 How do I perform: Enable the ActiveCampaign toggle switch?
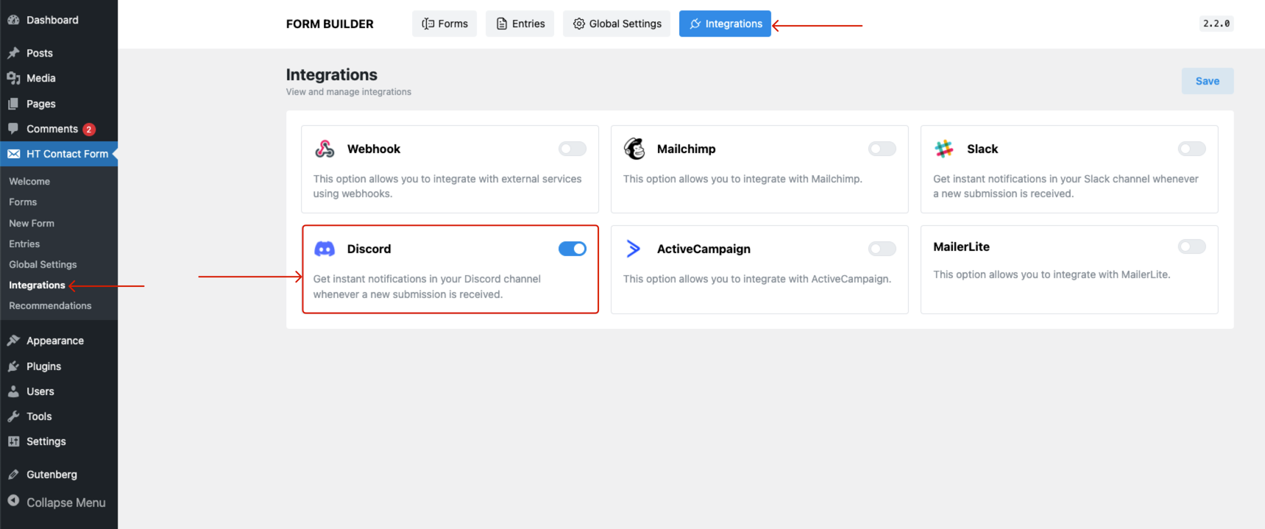[x=882, y=249]
